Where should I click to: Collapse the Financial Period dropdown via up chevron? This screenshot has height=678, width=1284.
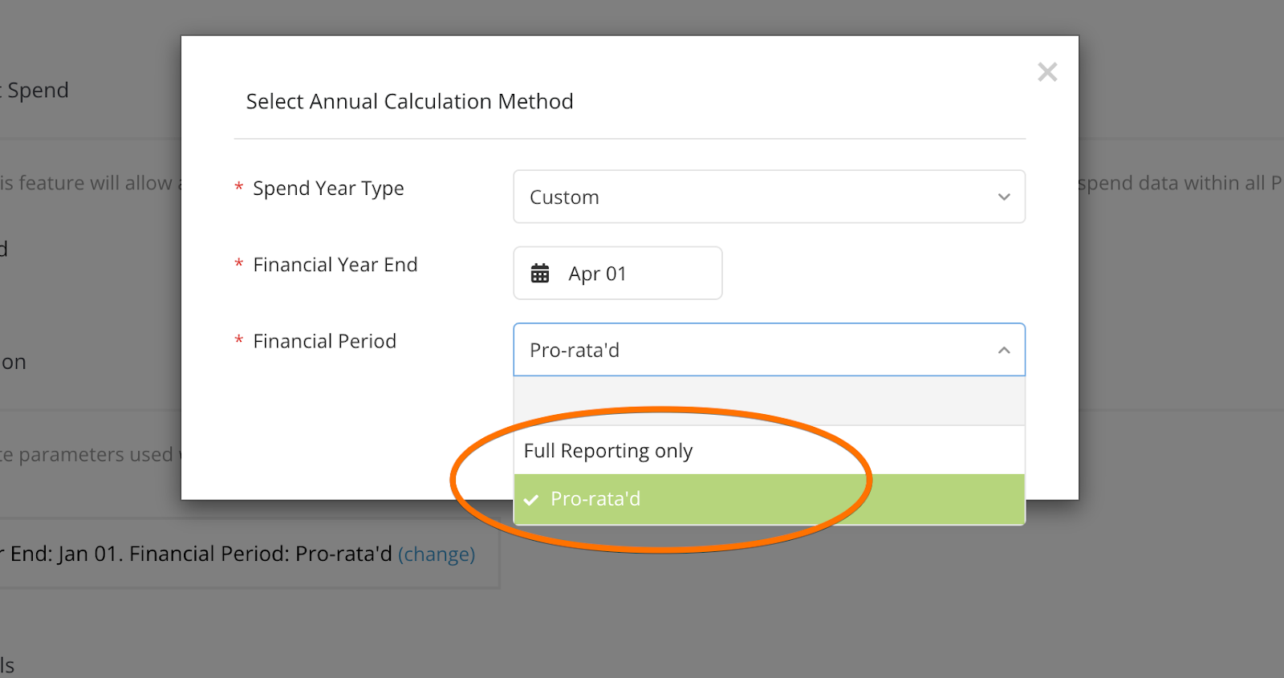click(1004, 350)
